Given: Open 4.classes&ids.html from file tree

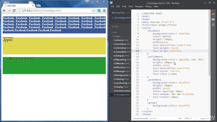Looking at the screenshot, I should point(122,52).
